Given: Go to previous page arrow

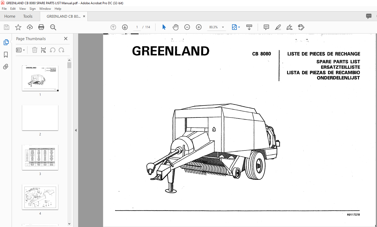Looking at the screenshot, I should [x=113, y=27].
